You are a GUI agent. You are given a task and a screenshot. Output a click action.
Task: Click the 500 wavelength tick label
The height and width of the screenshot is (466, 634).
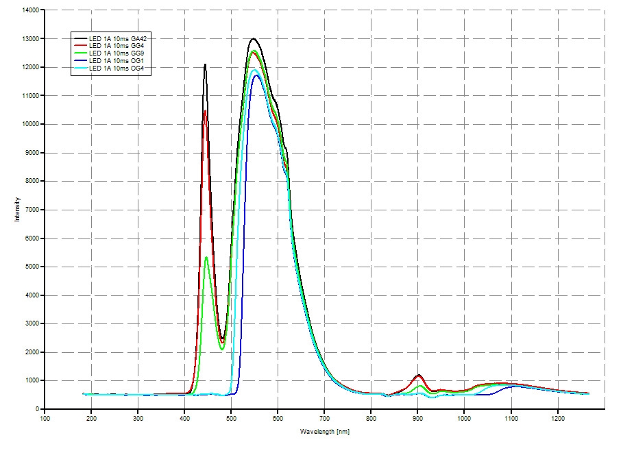(x=232, y=418)
